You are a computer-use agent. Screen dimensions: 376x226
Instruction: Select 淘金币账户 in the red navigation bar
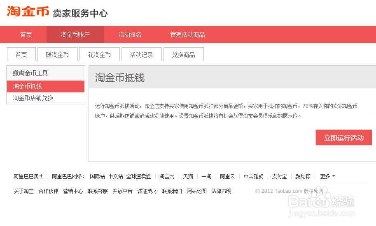75,35
